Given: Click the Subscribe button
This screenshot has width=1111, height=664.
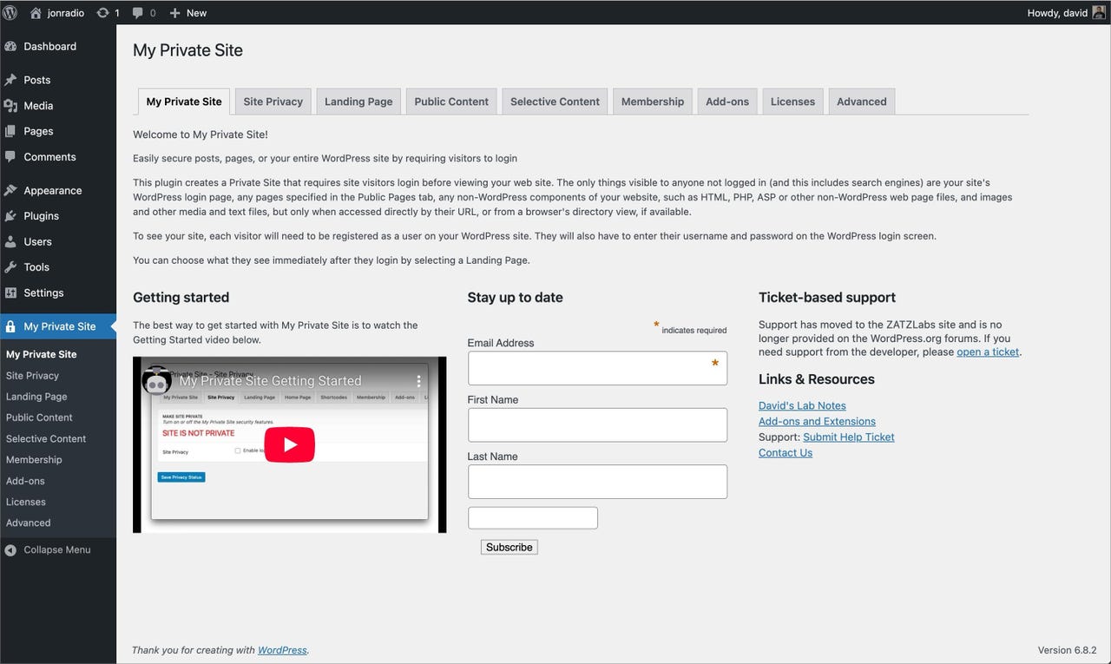Looking at the screenshot, I should pyautogui.click(x=509, y=547).
